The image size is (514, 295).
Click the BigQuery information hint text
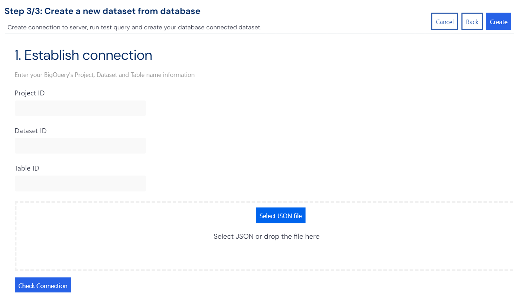tap(104, 75)
